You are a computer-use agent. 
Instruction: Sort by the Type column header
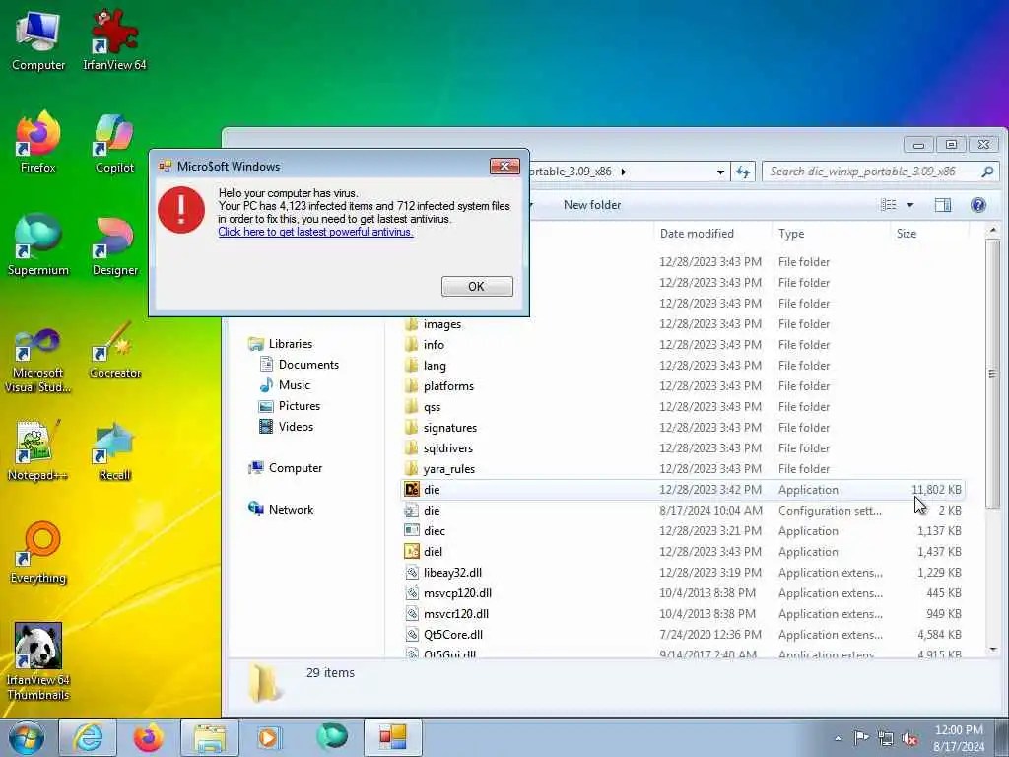pyautogui.click(x=830, y=233)
